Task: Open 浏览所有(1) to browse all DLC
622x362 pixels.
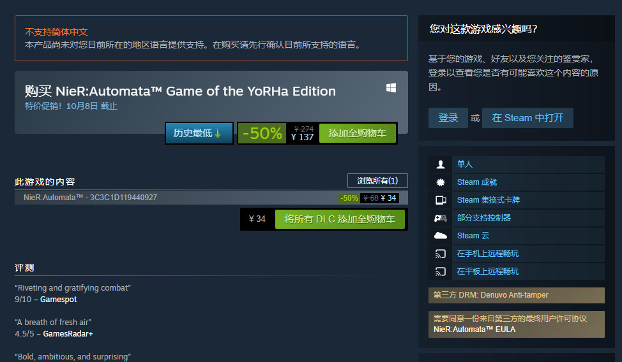Action: point(377,180)
